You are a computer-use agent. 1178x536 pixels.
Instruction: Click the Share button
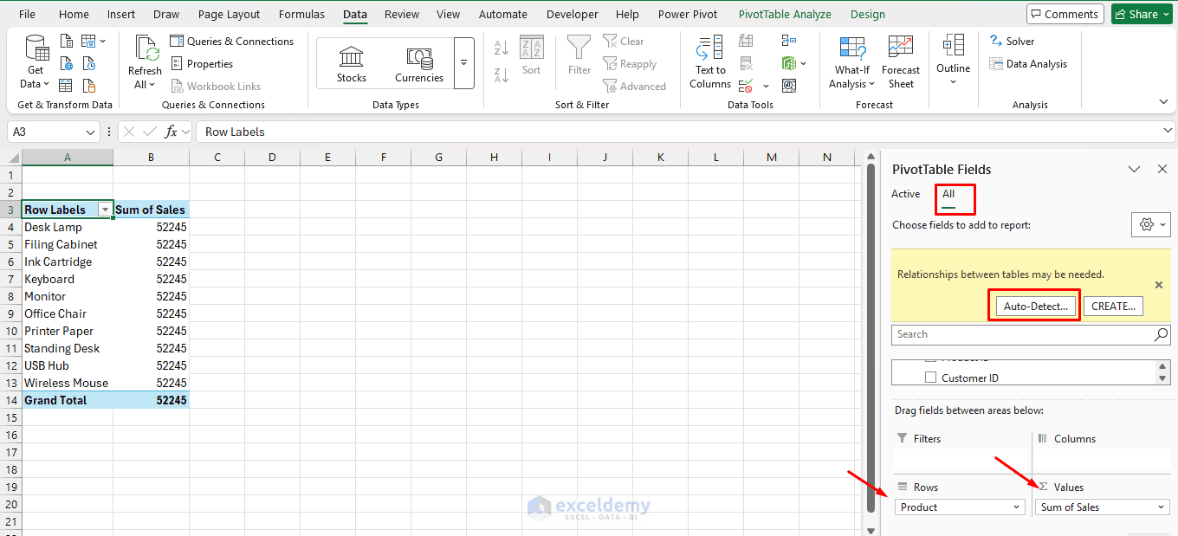coord(1142,14)
